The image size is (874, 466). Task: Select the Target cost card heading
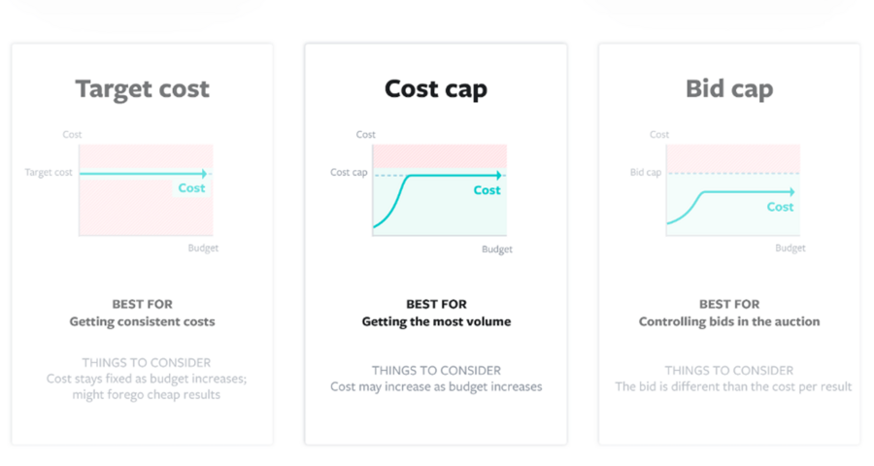pos(142,88)
